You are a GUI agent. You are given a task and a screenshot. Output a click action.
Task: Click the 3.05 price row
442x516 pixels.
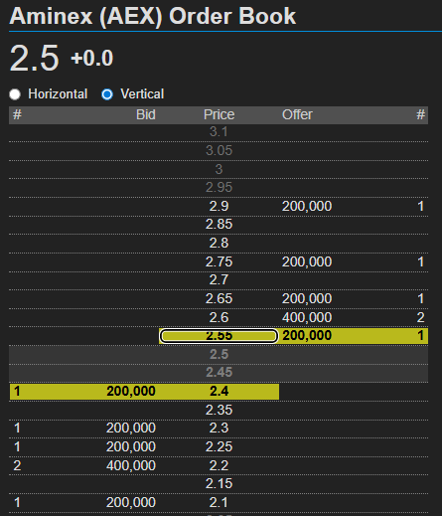[x=219, y=151]
